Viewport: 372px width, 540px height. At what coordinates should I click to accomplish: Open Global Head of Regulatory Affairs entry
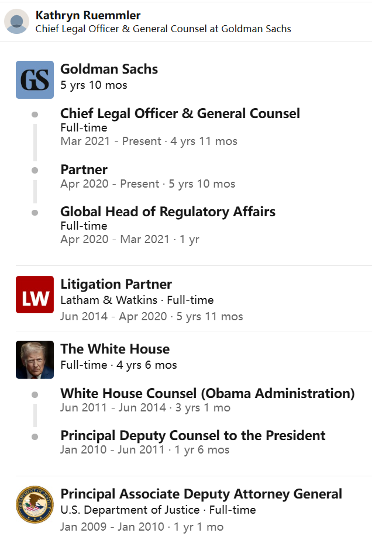(x=168, y=212)
